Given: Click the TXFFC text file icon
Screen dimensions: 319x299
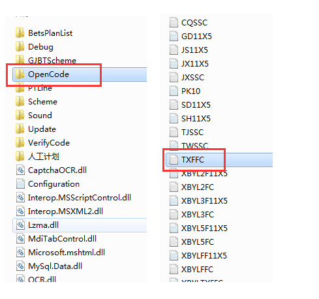Looking at the screenshot, I should pos(174,160).
